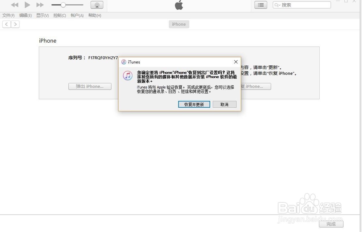Start playback with the play button

point(27,5)
